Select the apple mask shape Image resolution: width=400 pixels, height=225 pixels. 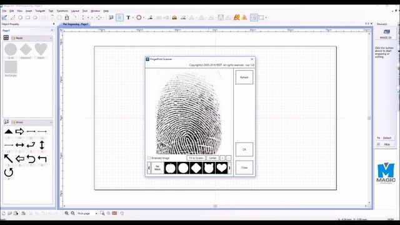[x=171, y=168]
